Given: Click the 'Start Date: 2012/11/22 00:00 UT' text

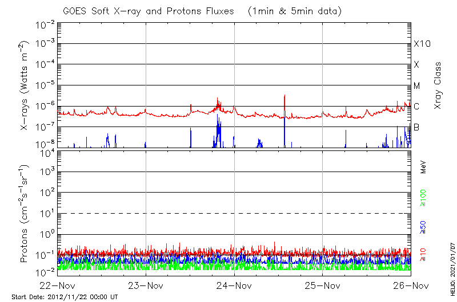Looking at the screenshot, I should pos(65,297).
